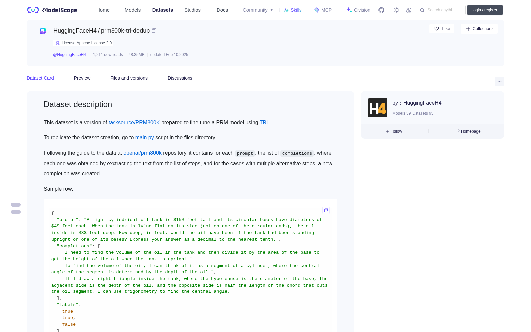Click the '1,211 downloads' text

click(108, 55)
